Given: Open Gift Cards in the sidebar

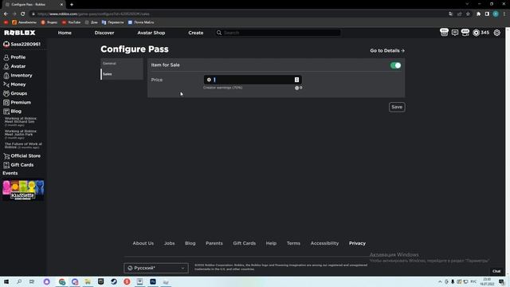Looking at the screenshot, I should click(18, 165).
